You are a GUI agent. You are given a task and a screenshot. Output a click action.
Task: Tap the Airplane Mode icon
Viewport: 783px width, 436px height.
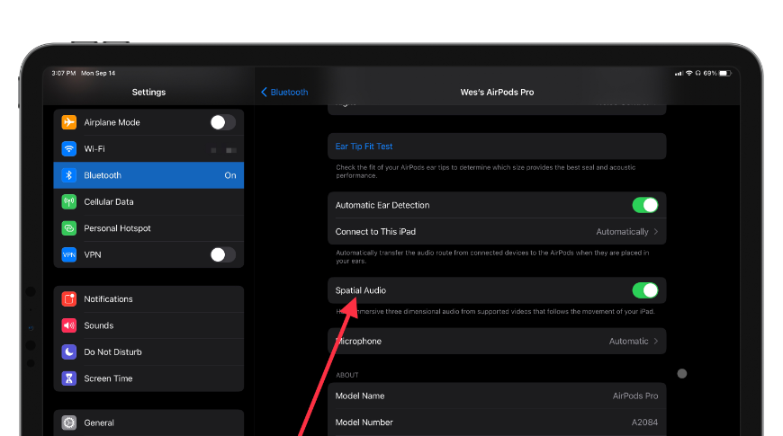pos(69,122)
